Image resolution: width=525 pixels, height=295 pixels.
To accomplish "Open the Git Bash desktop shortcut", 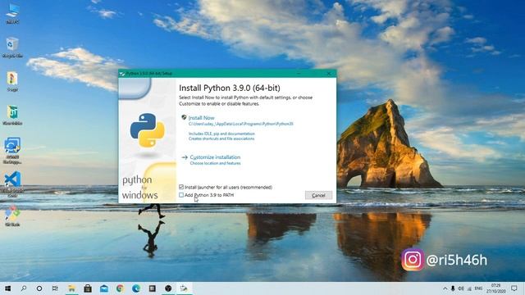I will (x=12, y=216).
